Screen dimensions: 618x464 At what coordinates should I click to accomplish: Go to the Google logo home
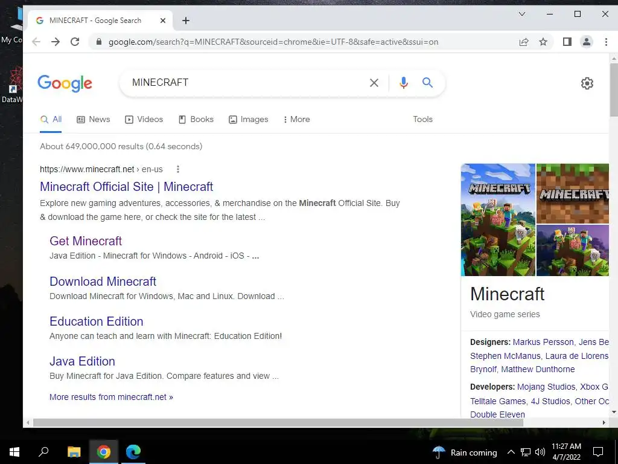click(x=65, y=83)
